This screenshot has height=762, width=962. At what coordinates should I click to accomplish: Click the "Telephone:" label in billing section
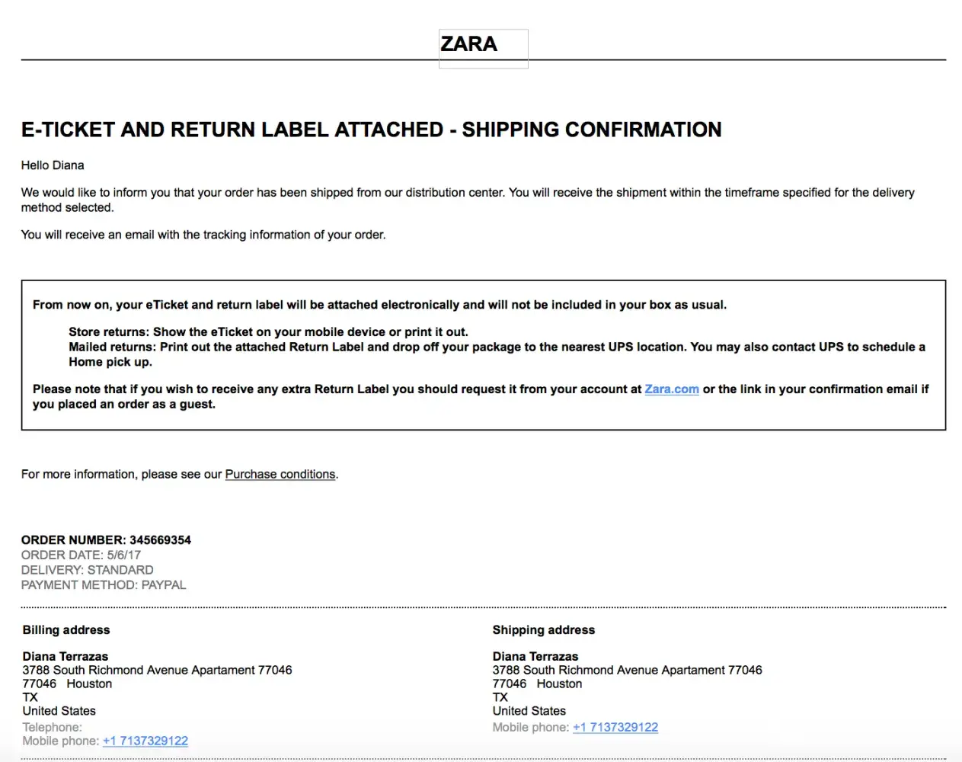tap(52, 727)
